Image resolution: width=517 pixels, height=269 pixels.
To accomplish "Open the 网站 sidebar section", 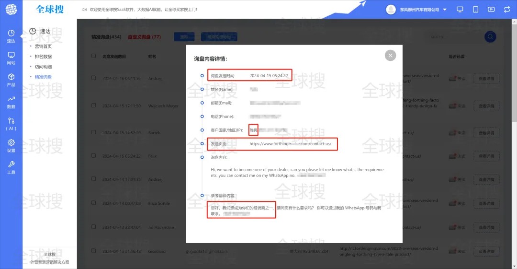I will [11, 58].
